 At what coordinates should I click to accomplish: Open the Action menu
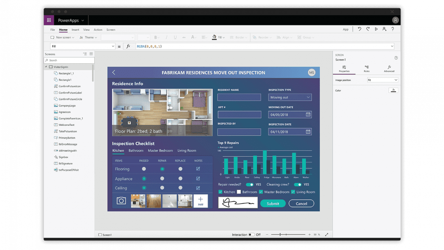(98, 30)
